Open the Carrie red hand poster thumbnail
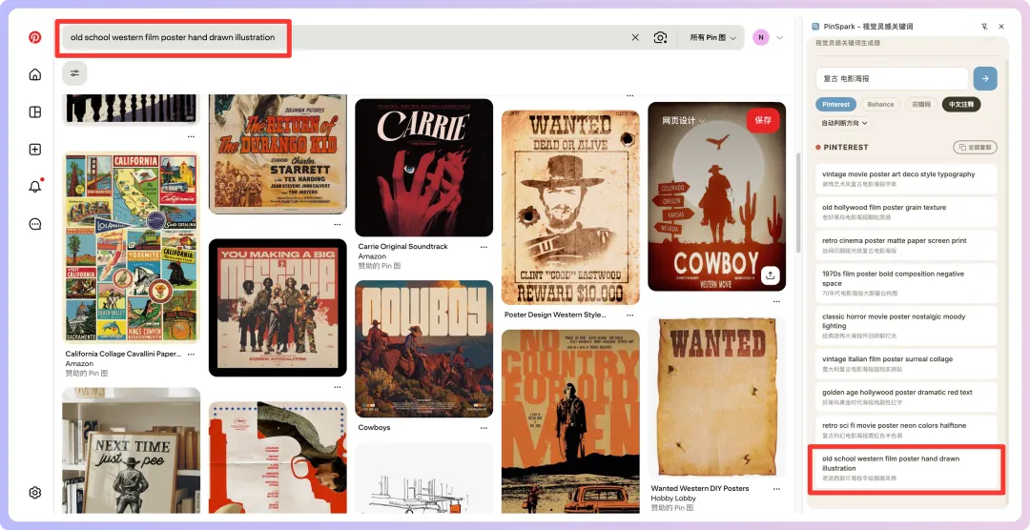The width and height of the screenshot is (1030, 530). point(423,168)
